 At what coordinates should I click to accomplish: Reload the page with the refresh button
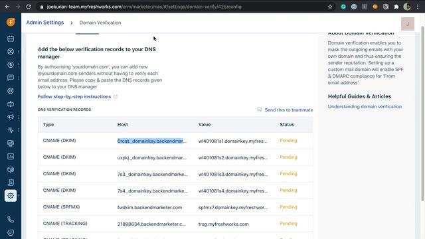click(x=29, y=7)
